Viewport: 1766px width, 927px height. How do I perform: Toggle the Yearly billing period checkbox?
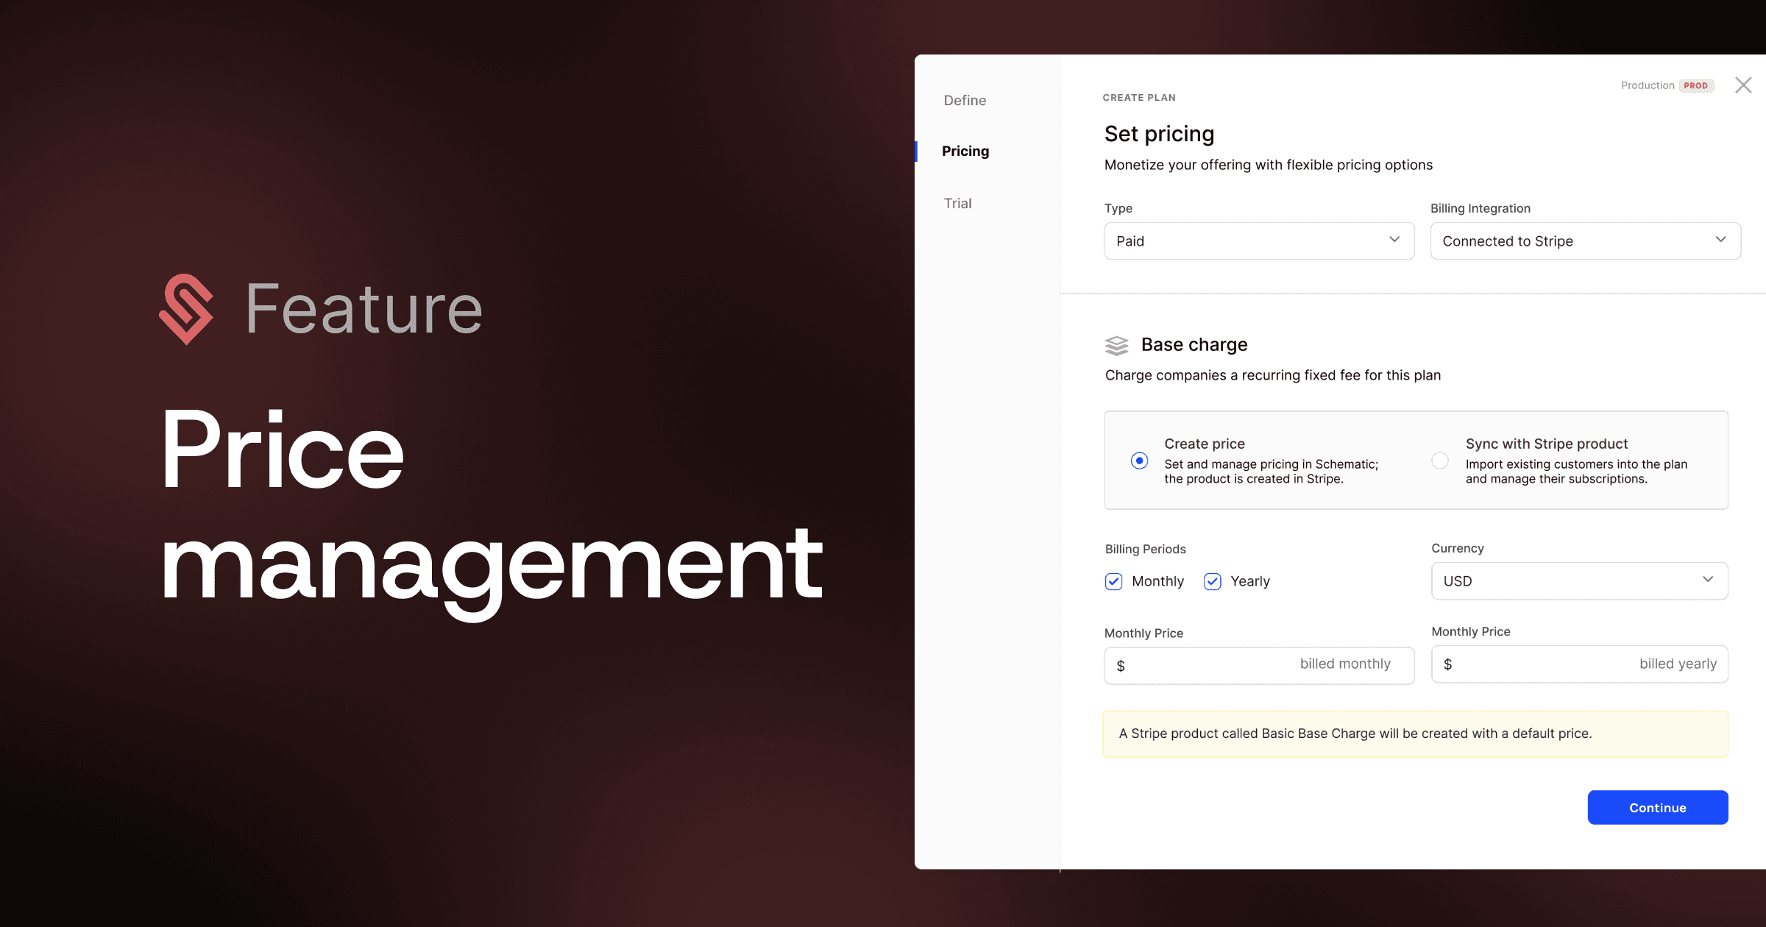tap(1213, 581)
